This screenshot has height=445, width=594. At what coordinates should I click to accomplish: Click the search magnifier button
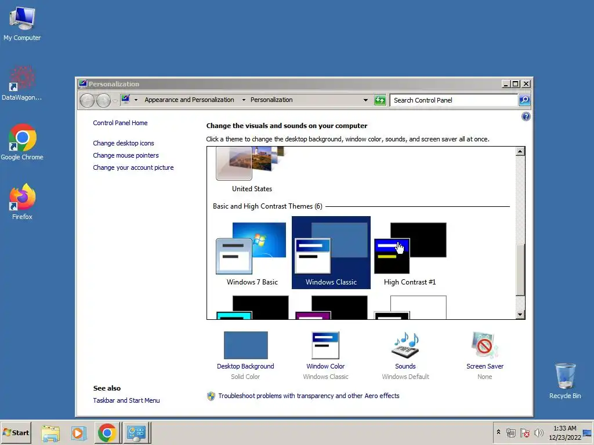click(x=524, y=100)
